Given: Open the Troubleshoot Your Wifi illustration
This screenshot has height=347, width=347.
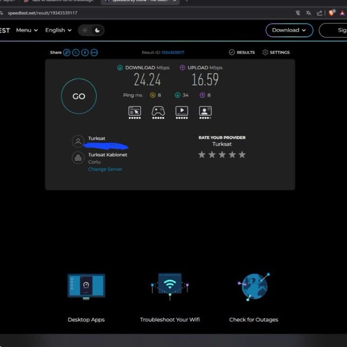Looking at the screenshot, I should pyautogui.click(x=170, y=286).
